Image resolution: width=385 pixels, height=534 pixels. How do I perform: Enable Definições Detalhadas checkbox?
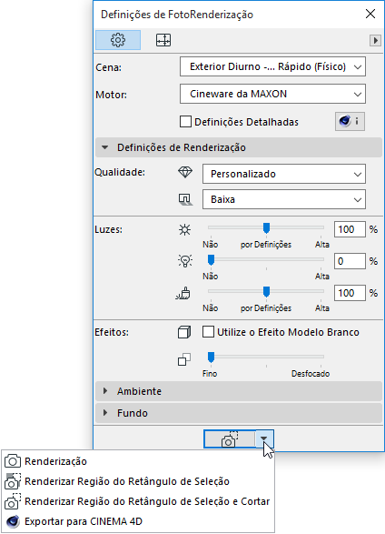[x=185, y=122]
